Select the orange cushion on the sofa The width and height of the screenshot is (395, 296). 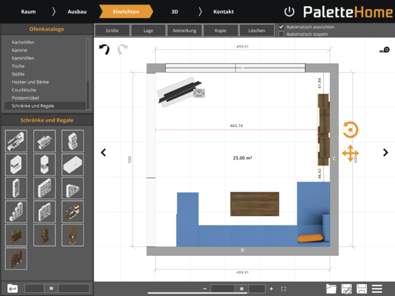click(310, 238)
